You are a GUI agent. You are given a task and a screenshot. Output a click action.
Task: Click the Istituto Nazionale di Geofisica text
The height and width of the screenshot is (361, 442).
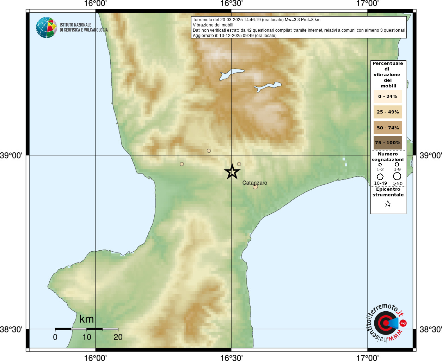(83, 27)
